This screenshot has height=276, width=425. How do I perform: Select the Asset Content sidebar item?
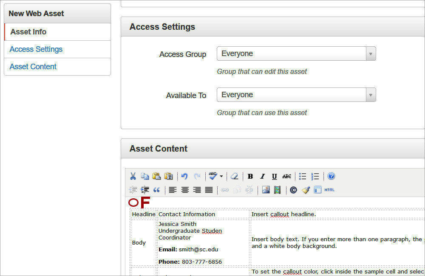tap(33, 67)
